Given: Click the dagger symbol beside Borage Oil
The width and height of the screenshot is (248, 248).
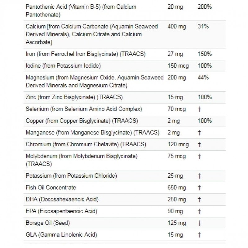Looking at the screenshot, I should pyautogui.click(x=199, y=223).
